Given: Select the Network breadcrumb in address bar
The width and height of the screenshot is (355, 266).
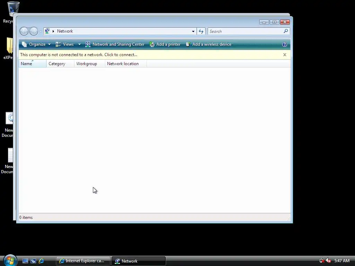Looking at the screenshot, I should point(65,31).
